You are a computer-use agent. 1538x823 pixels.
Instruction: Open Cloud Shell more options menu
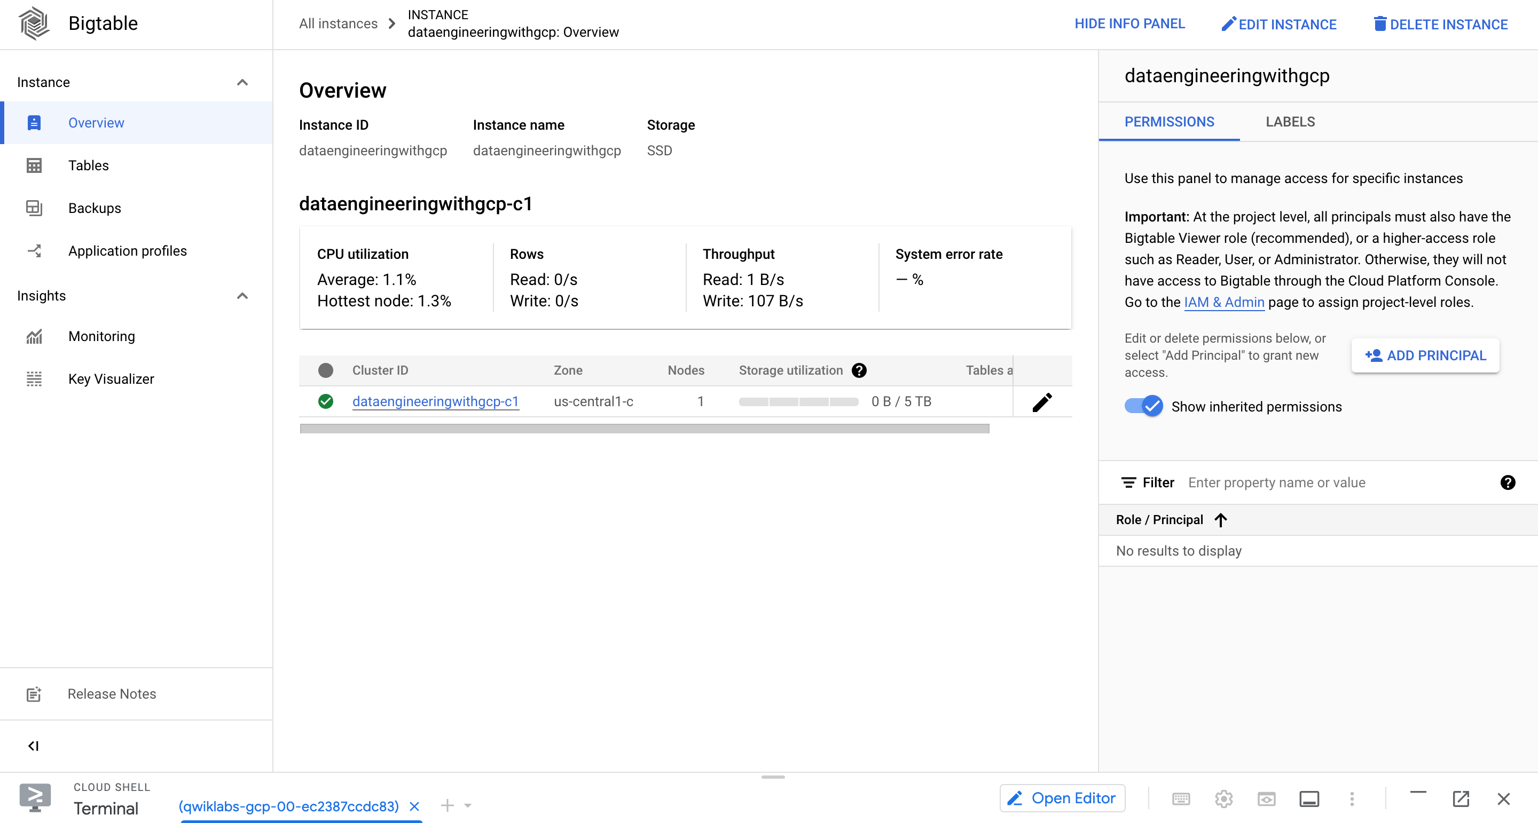pyautogui.click(x=1352, y=798)
